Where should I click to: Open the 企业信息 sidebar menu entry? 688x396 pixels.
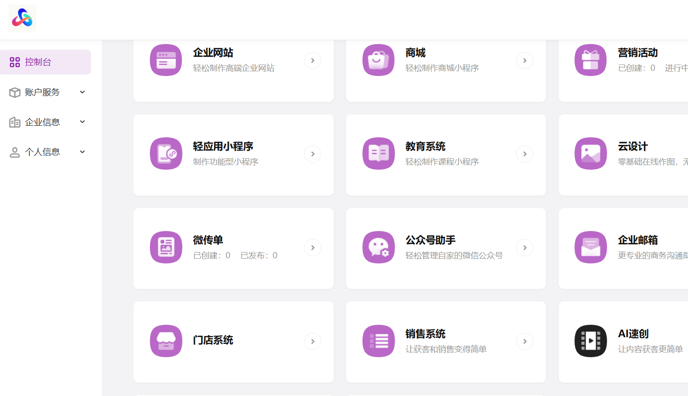(42, 121)
